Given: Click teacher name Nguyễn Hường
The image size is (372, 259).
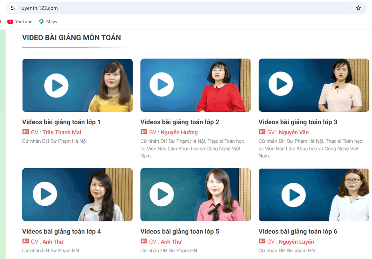Looking at the screenshot, I should click(x=179, y=132).
